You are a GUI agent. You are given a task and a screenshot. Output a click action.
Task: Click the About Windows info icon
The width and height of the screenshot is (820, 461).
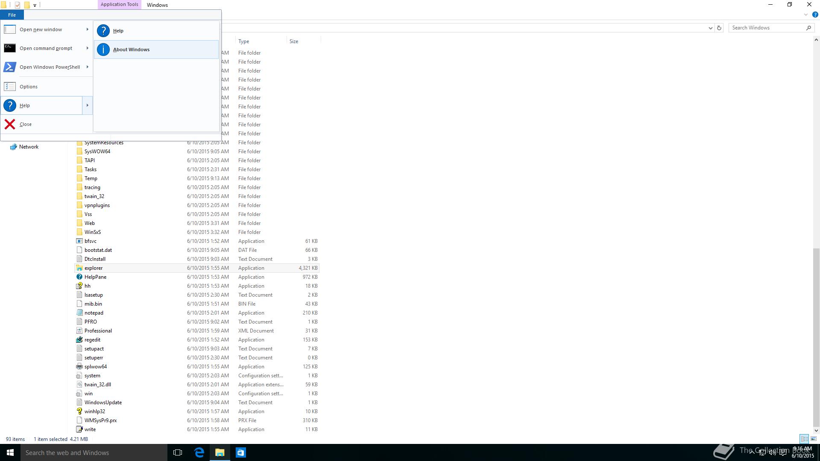[x=103, y=50]
